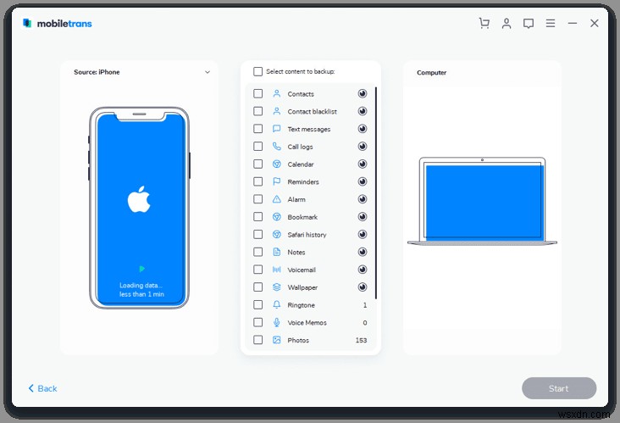Click the Computer destination label
This screenshot has width=620, height=423.
431,73
